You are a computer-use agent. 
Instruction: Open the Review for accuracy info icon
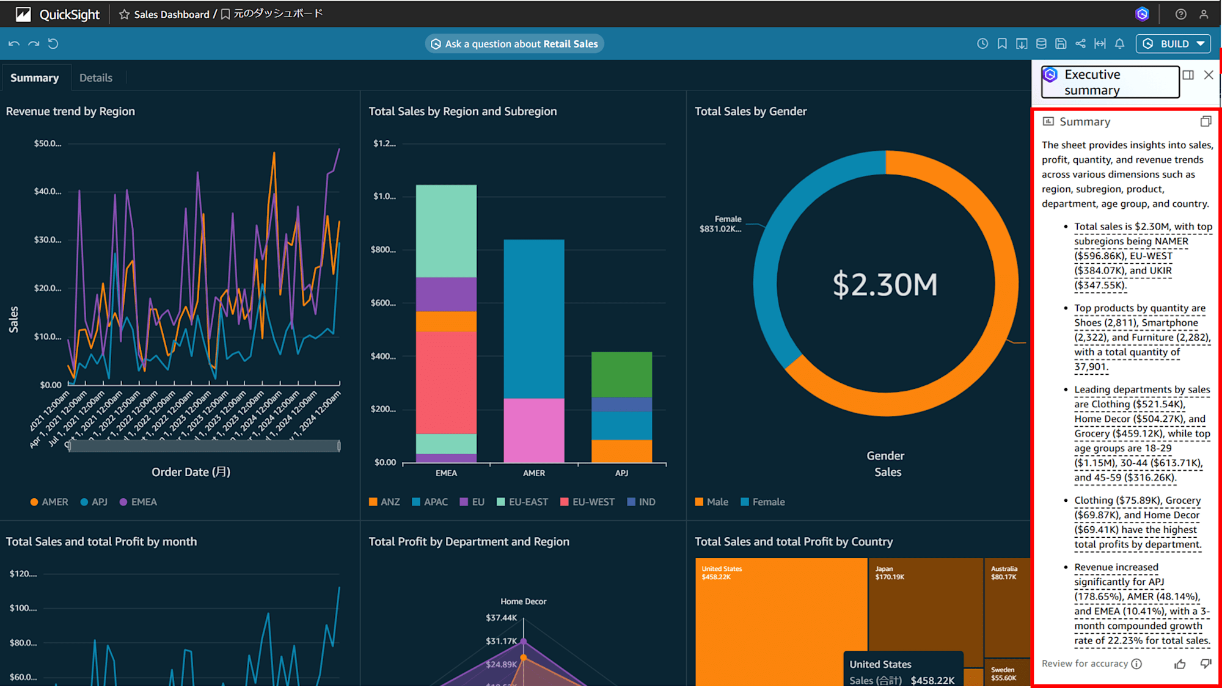(x=1136, y=664)
